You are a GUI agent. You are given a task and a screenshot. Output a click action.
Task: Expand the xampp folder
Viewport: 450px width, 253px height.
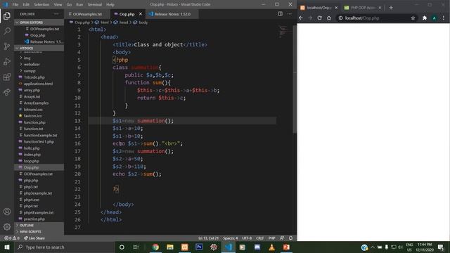coord(30,71)
